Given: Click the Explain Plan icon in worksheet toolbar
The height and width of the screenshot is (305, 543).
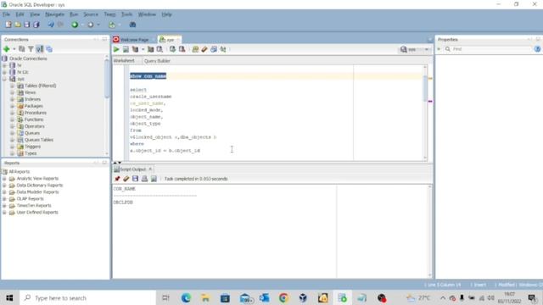Looking at the screenshot, I should (x=135, y=49).
